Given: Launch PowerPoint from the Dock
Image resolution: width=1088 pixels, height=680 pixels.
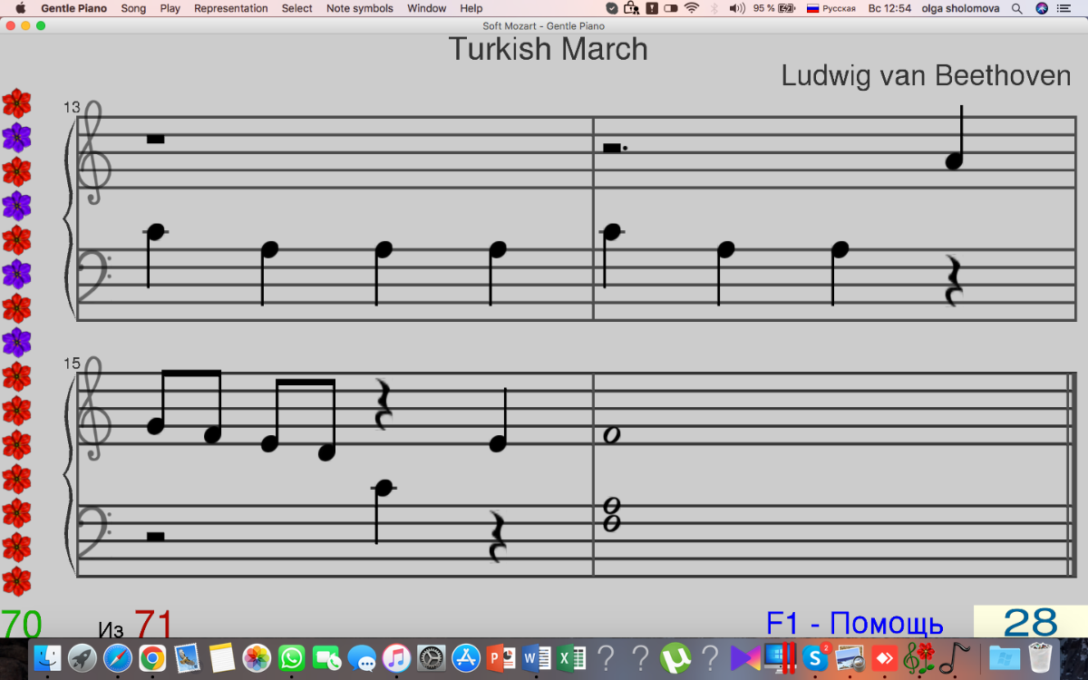Looking at the screenshot, I should pyautogui.click(x=501, y=658).
